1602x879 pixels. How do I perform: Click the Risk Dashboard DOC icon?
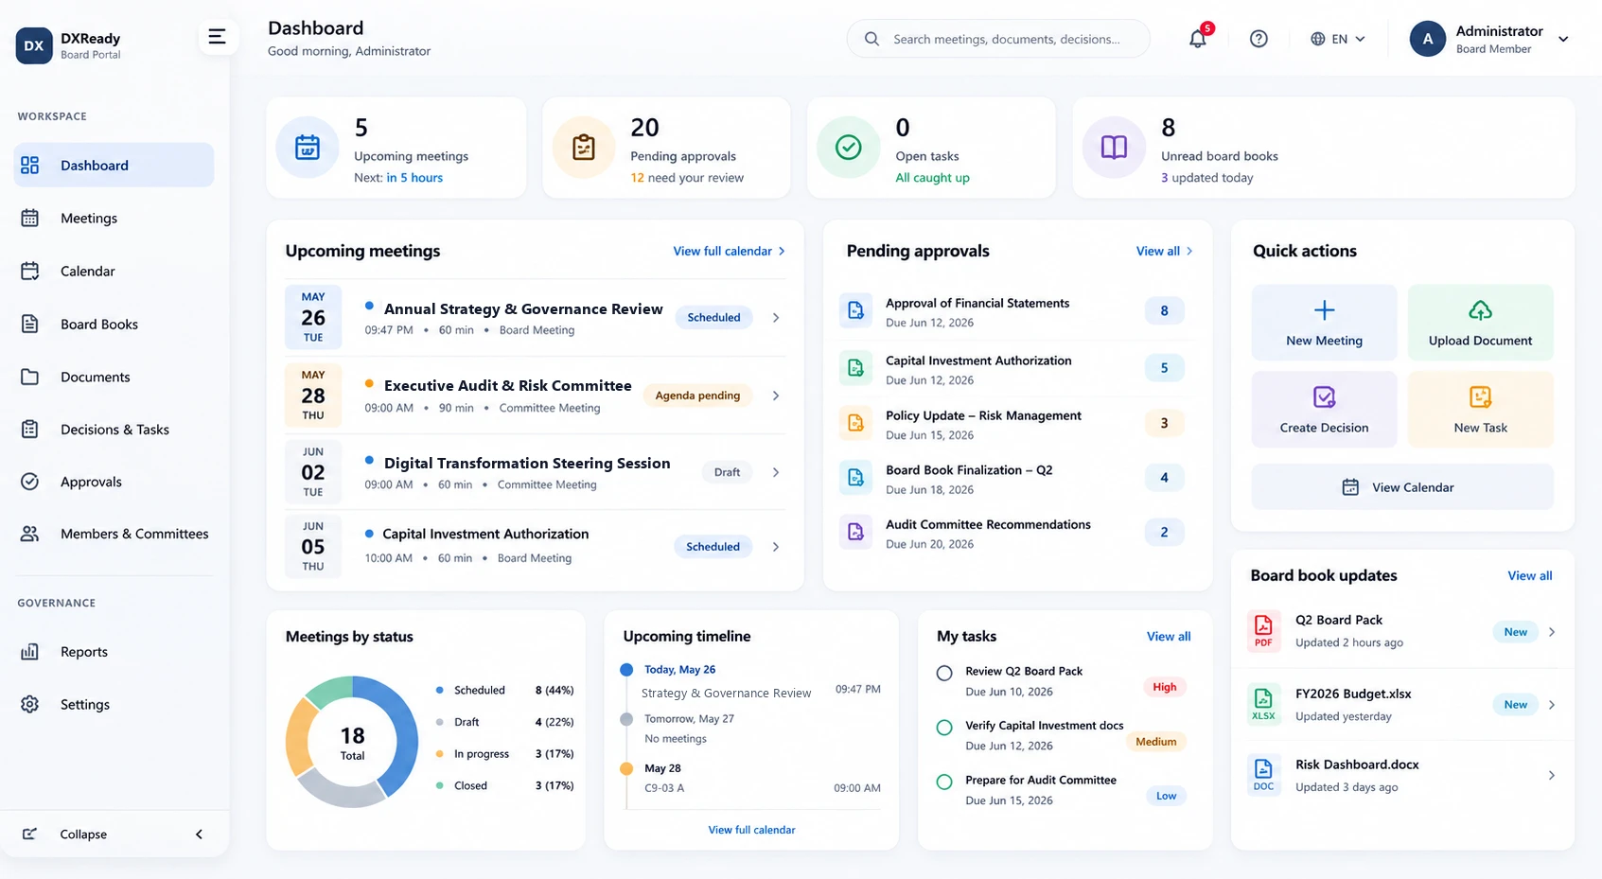click(1263, 775)
